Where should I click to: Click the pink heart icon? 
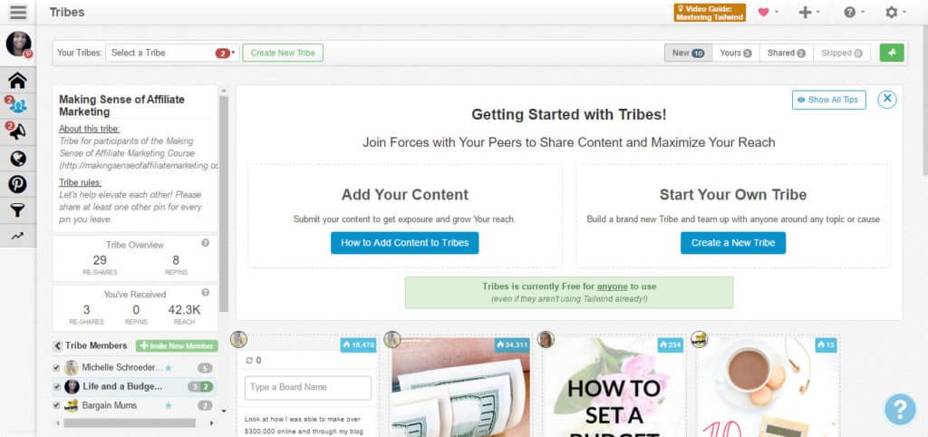(x=763, y=12)
